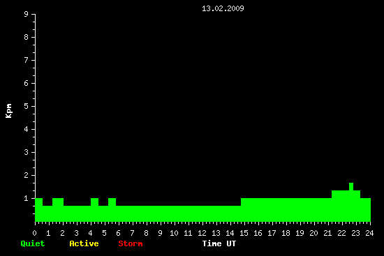Select the 9 value on Kp axis
The height and width of the screenshot is (256, 384).
pyautogui.click(x=27, y=14)
